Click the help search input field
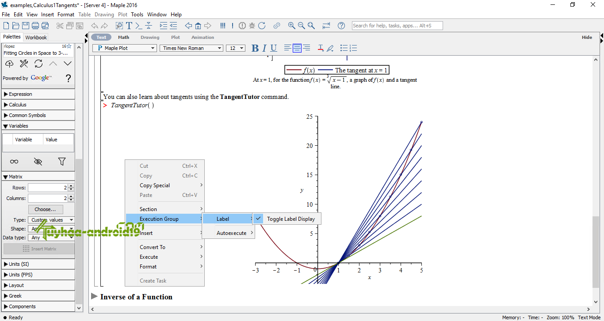 click(397, 26)
